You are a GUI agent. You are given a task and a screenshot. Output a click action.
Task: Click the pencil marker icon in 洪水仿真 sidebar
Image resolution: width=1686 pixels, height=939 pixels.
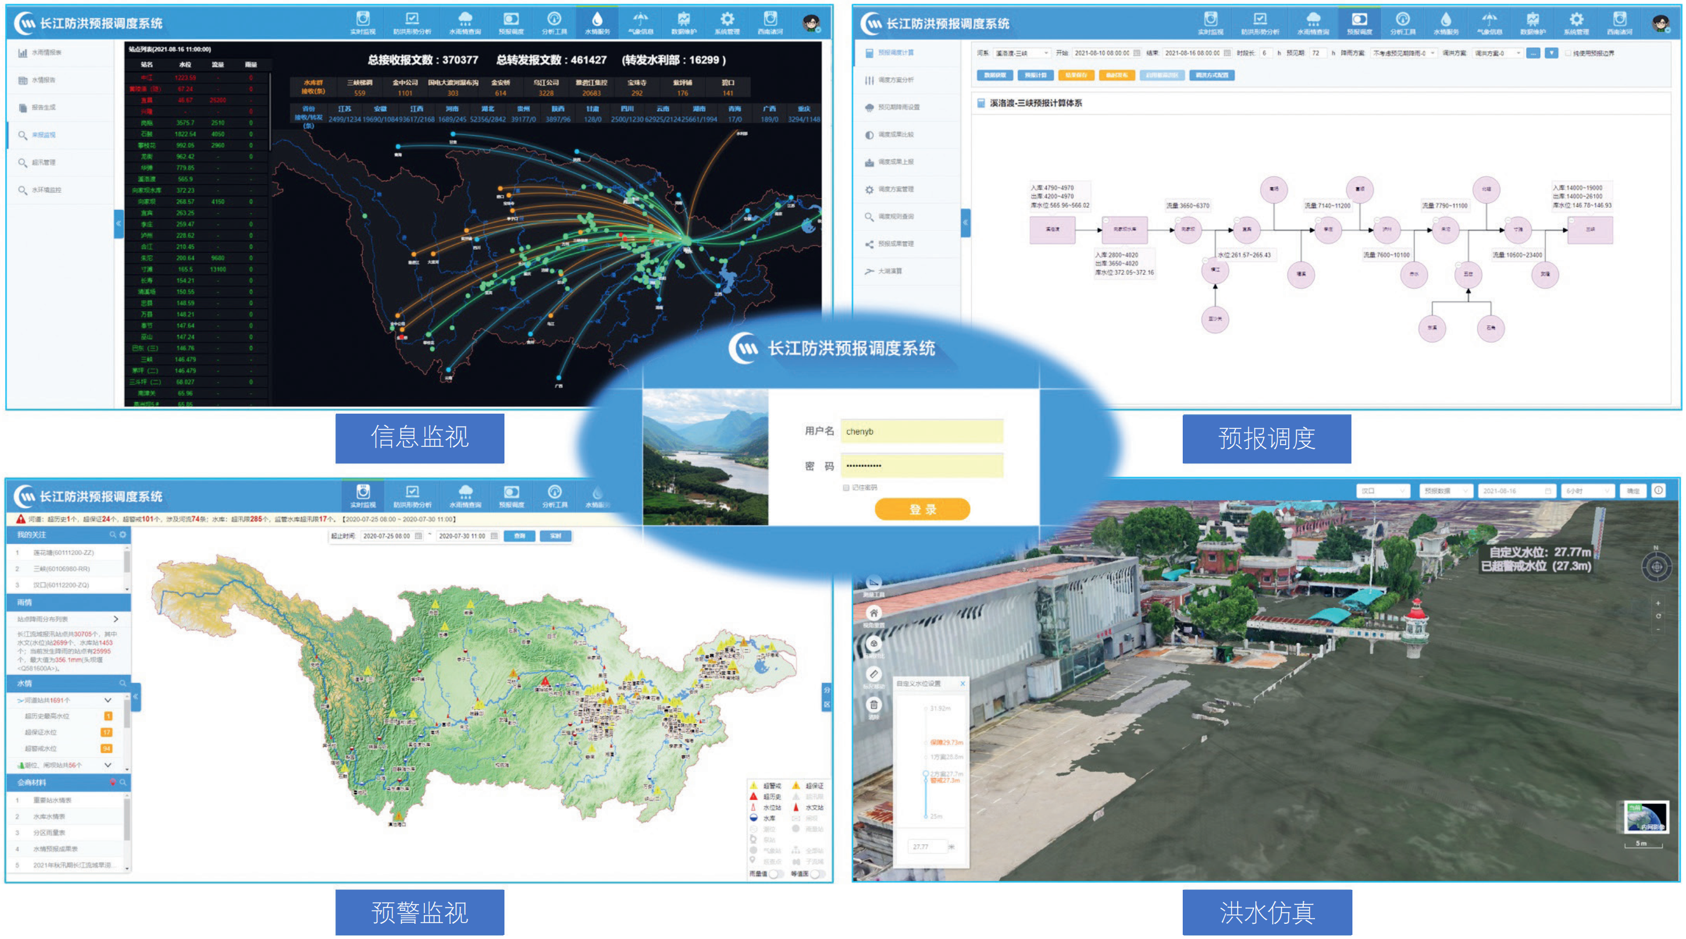(873, 674)
